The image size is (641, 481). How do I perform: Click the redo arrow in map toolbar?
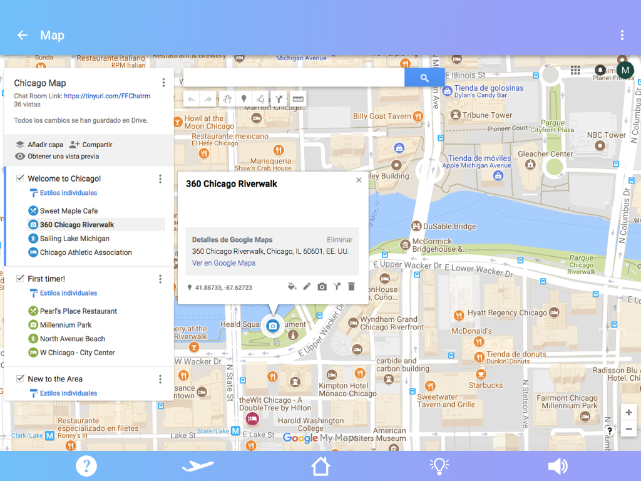(x=208, y=99)
